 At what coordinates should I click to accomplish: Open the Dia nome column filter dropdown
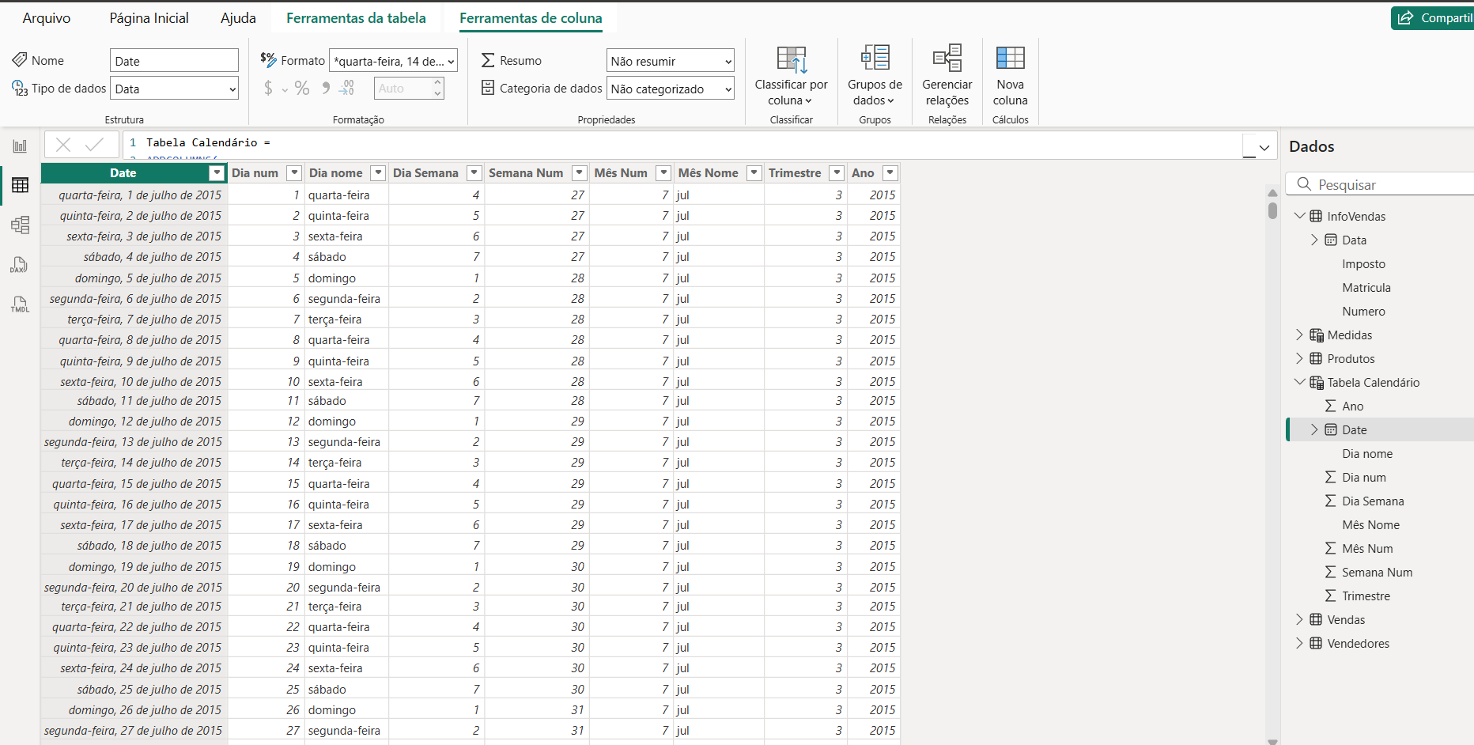(378, 172)
